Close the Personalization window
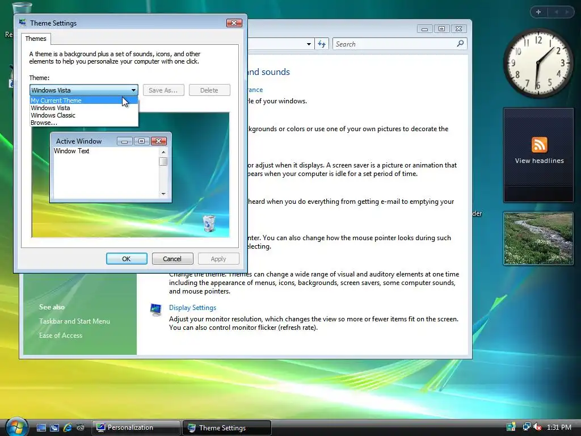The width and height of the screenshot is (581, 436). click(x=458, y=29)
